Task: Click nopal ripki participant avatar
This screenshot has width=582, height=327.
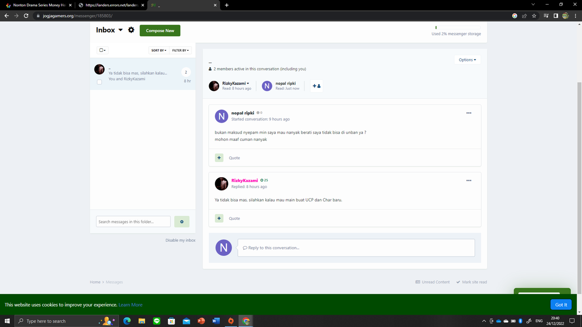Action: coord(267,86)
